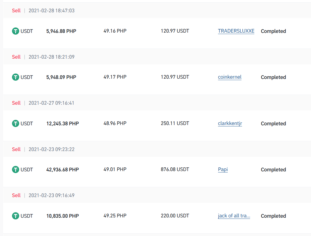Click the 49.25 PHP price
311x236 pixels.
(x=115, y=216)
